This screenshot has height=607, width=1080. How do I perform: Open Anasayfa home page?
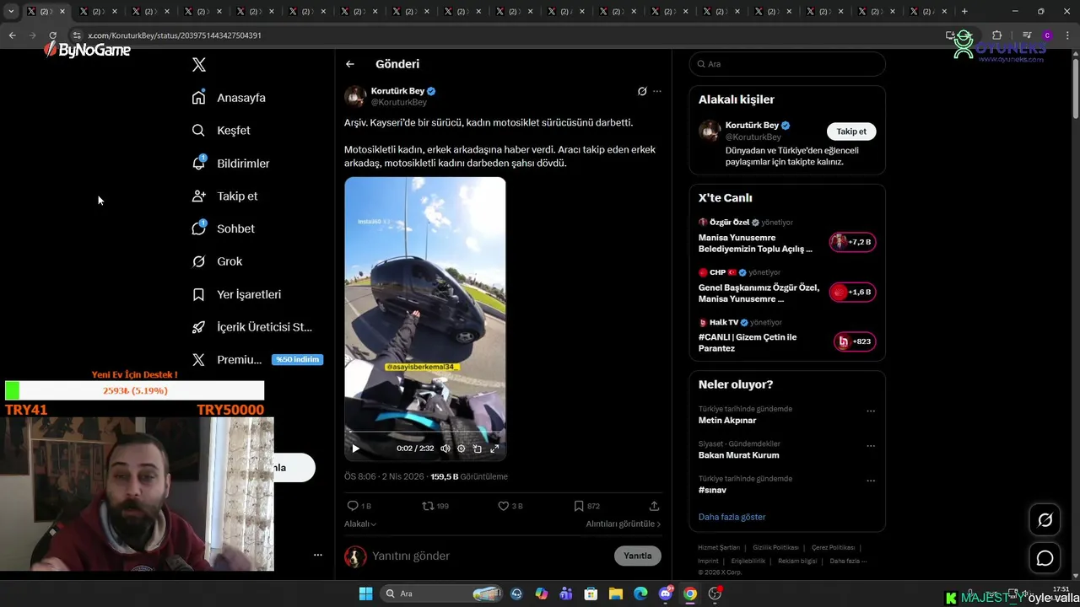229,98
